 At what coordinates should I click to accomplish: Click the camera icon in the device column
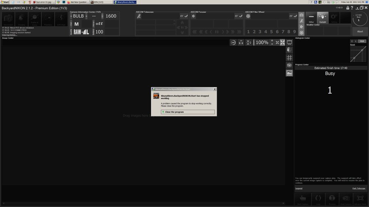point(301,15)
